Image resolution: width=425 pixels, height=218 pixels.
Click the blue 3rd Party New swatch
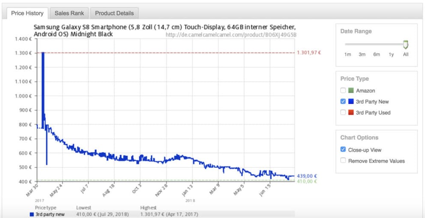(x=350, y=102)
